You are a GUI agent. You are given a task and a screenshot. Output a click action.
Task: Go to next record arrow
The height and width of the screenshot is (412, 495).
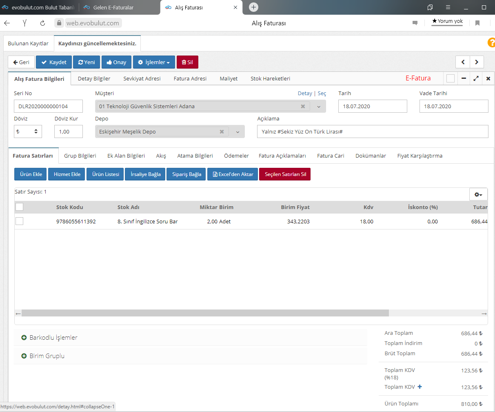[477, 62]
